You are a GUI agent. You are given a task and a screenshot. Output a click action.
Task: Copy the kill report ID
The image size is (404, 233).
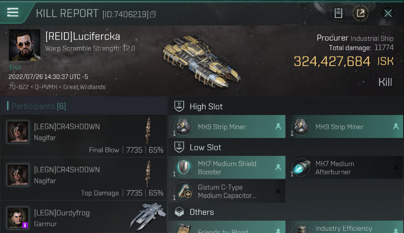[x=153, y=14]
